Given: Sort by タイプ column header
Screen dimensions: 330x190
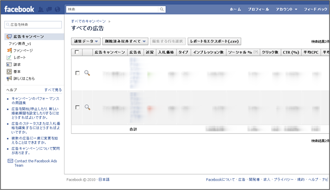Looking at the screenshot, I should 183,52.
